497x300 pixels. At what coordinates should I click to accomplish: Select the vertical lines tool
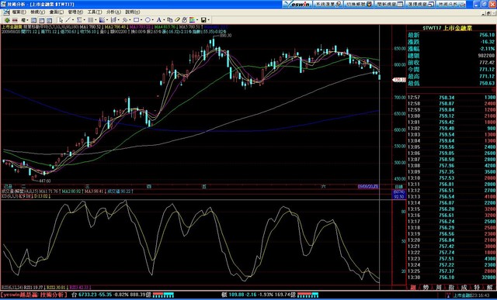(x=90, y=20)
